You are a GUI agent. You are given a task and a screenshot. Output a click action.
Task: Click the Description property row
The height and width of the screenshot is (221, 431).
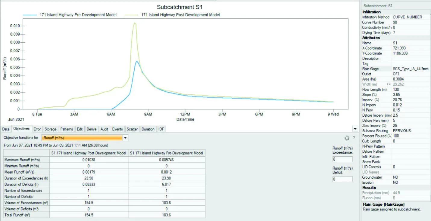coord(395,59)
